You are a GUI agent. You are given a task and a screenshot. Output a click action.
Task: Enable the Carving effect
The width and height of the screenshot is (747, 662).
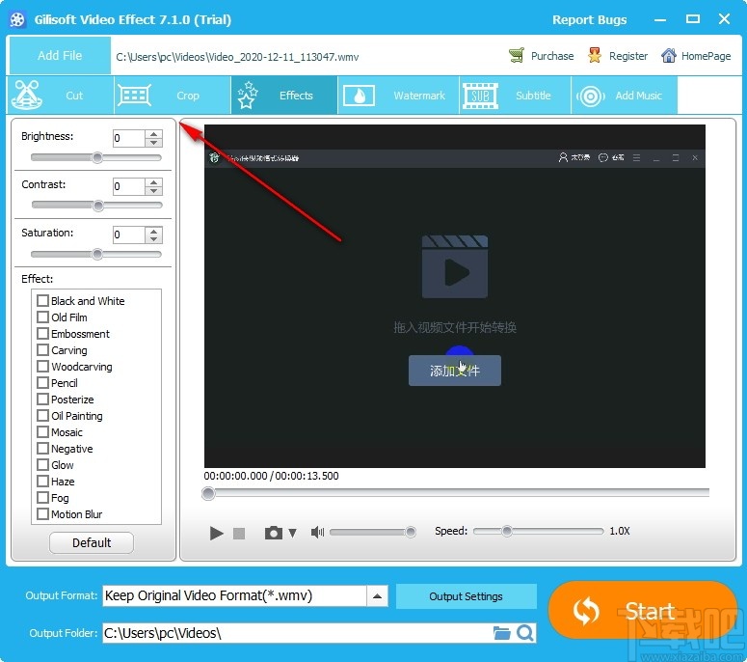[42, 350]
